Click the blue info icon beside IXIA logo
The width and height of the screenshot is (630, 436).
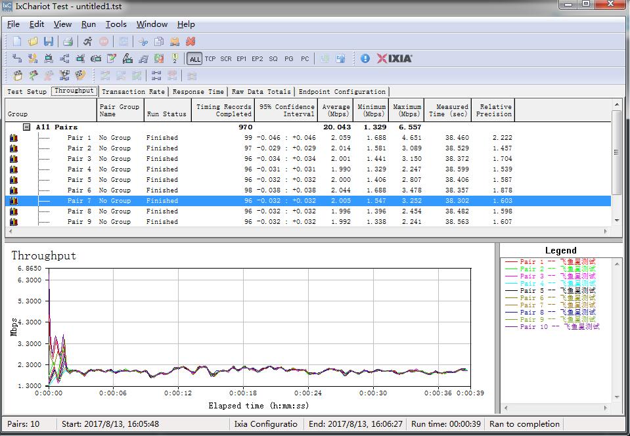pyautogui.click(x=365, y=58)
